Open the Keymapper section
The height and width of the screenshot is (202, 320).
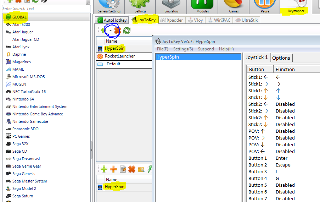pyautogui.click(x=296, y=7)
